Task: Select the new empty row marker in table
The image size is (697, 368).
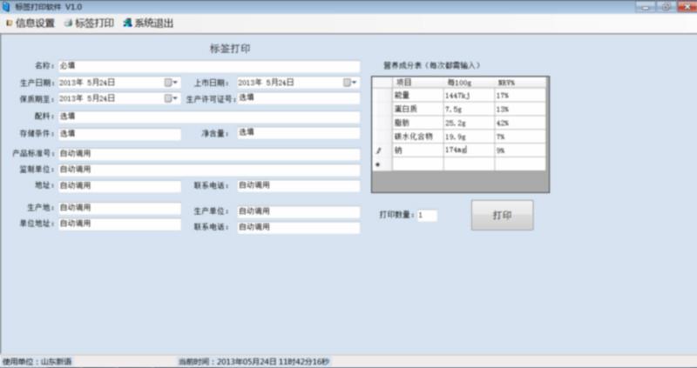Action: tap(378, 164)
